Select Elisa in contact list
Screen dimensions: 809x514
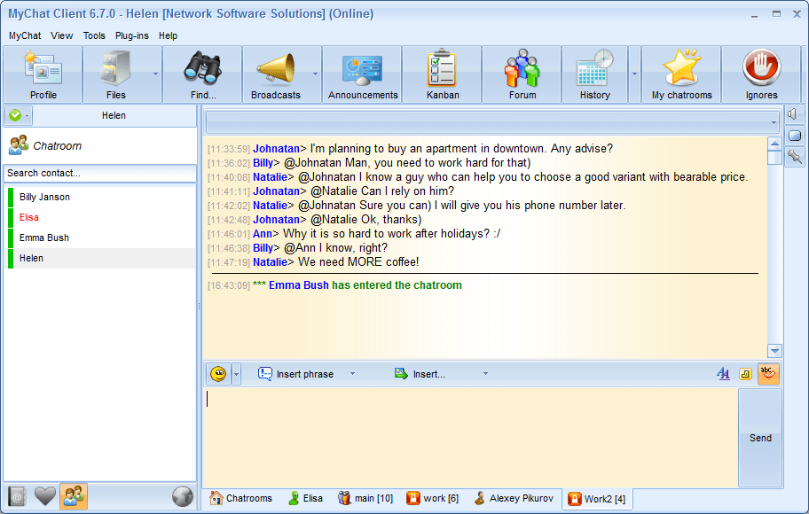pyautogui.click(x=101, y=217)
